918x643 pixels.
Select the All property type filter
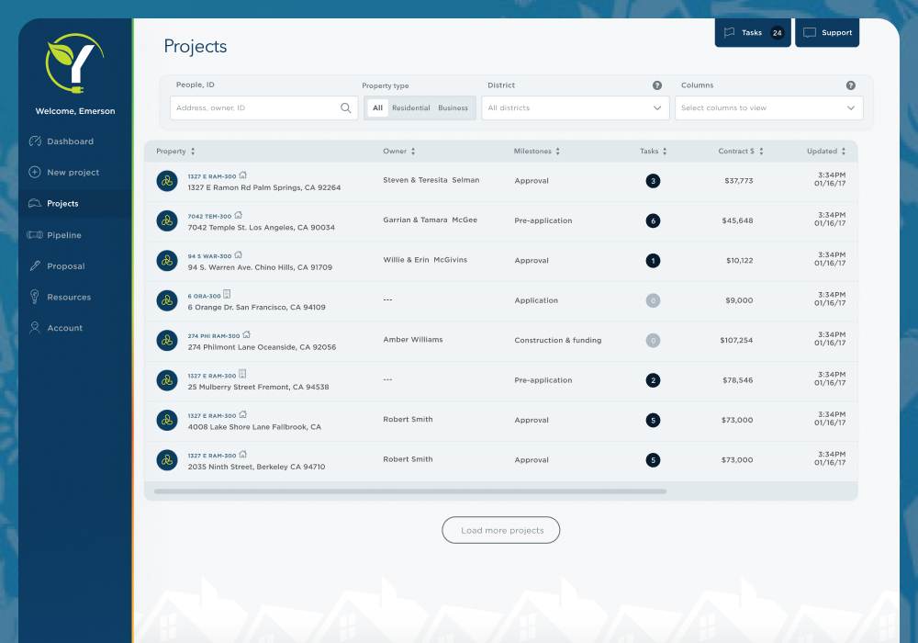[377, 108]
